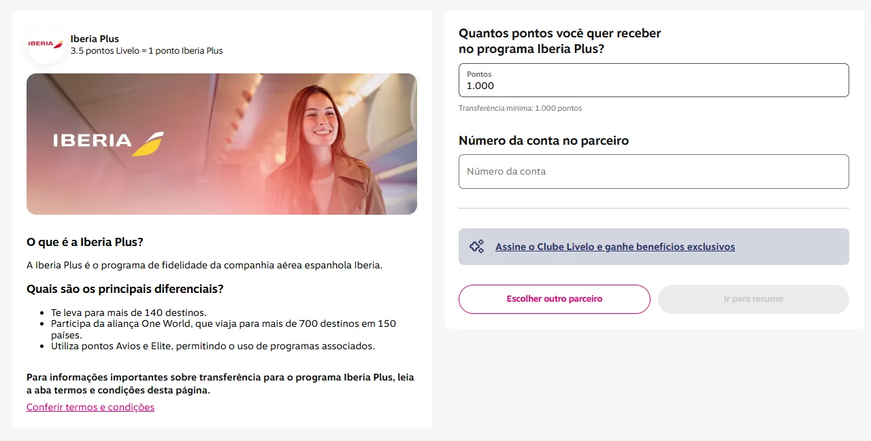The width and height of the screenshot is (871, 441).
Task: Click the Número da conta no parceiro heading
Action: [x=543, y=141]
